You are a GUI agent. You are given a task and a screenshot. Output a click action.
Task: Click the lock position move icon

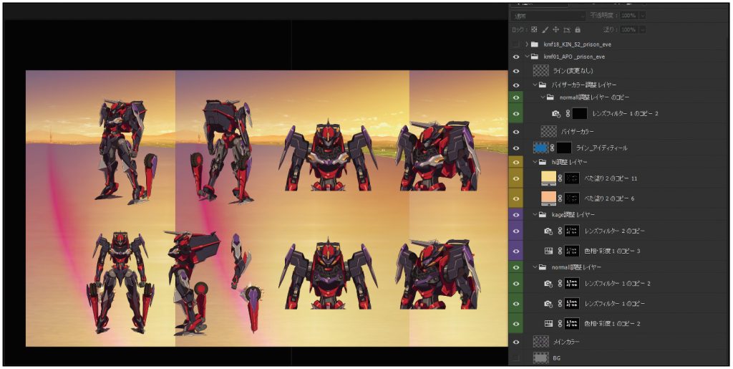click(x=555, y=29)
